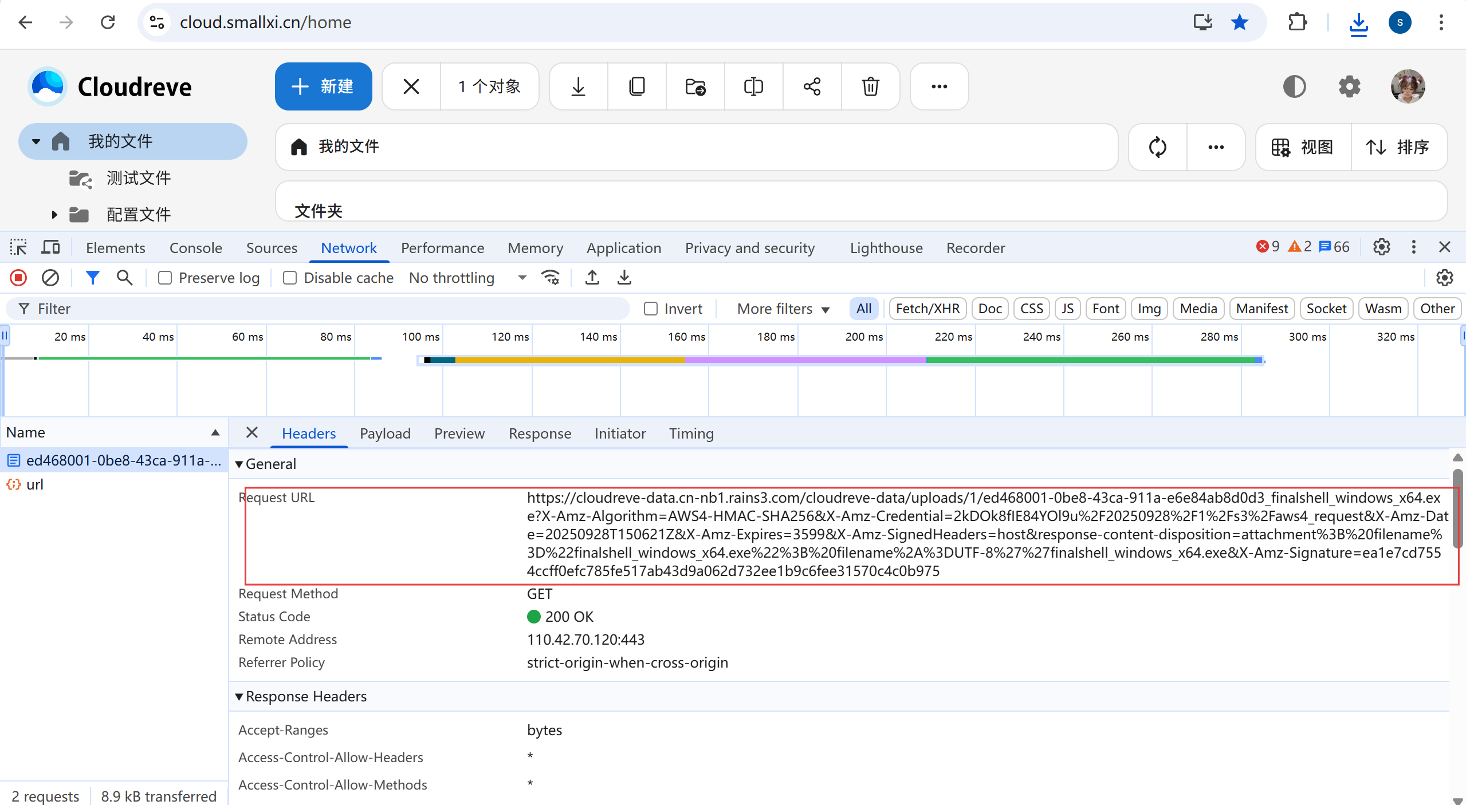
Task: Click the trash delete icon
Action: click(870, 86)
